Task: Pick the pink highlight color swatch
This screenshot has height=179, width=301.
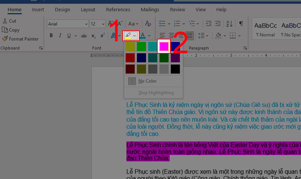Action: pyautogui.click(x=164, y=46)
